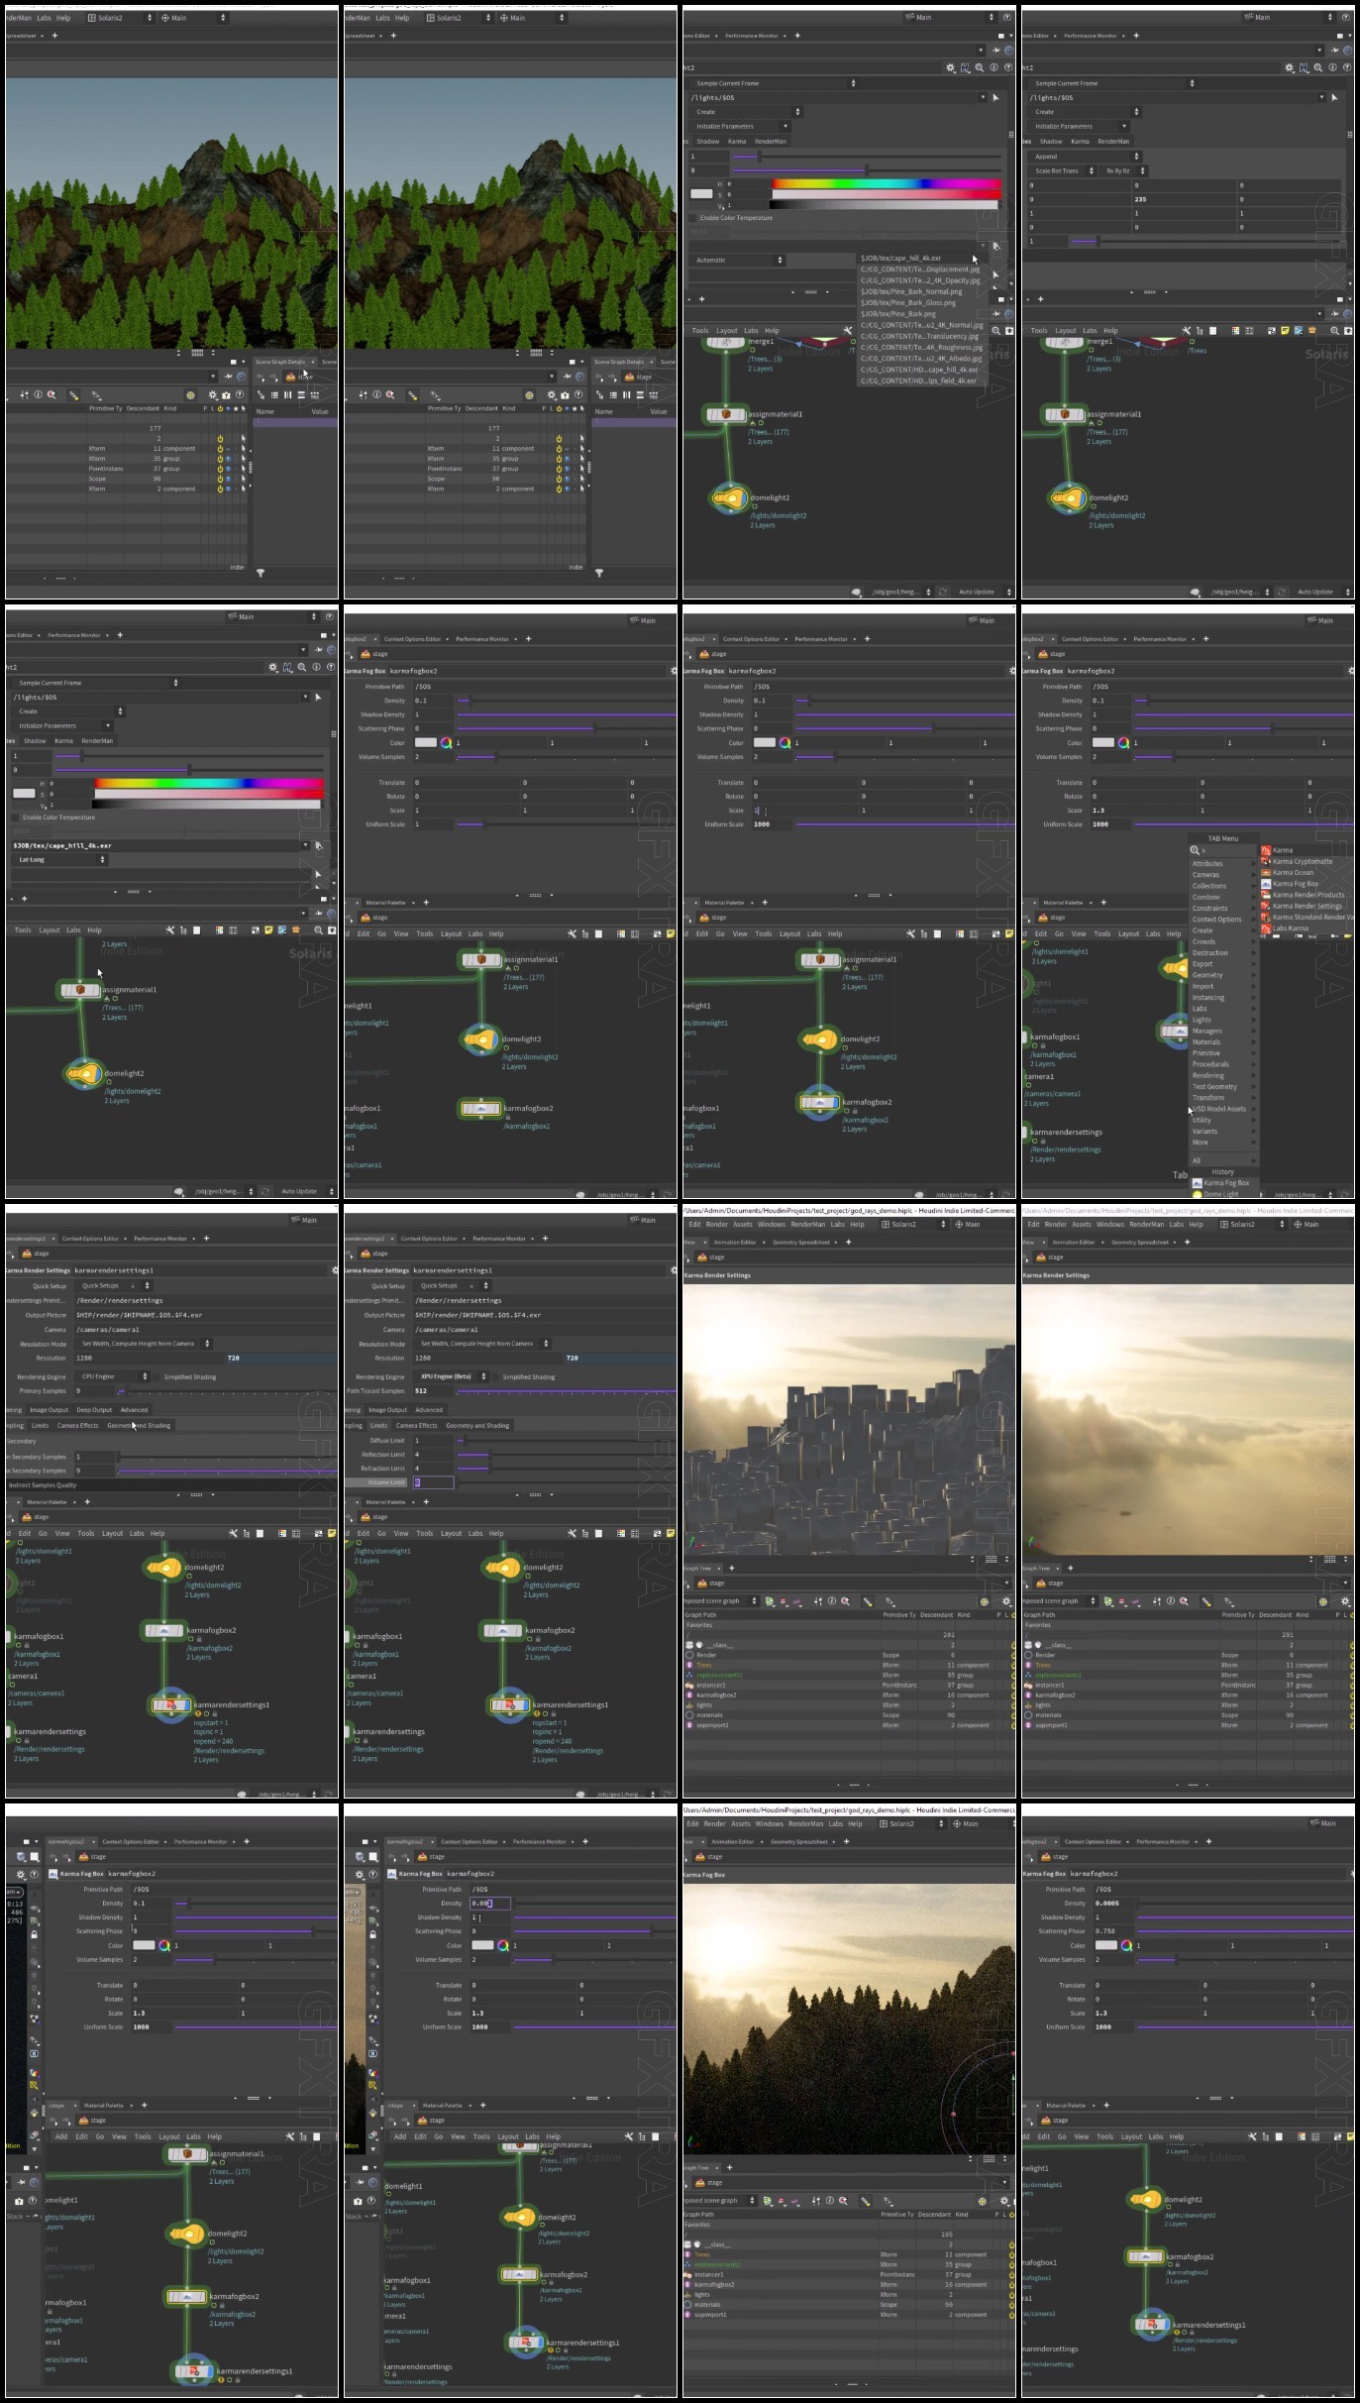Click the Density field showing 0.0005
1360x2403 pixels.
pyautogui.click(x=1113, y=1904)
